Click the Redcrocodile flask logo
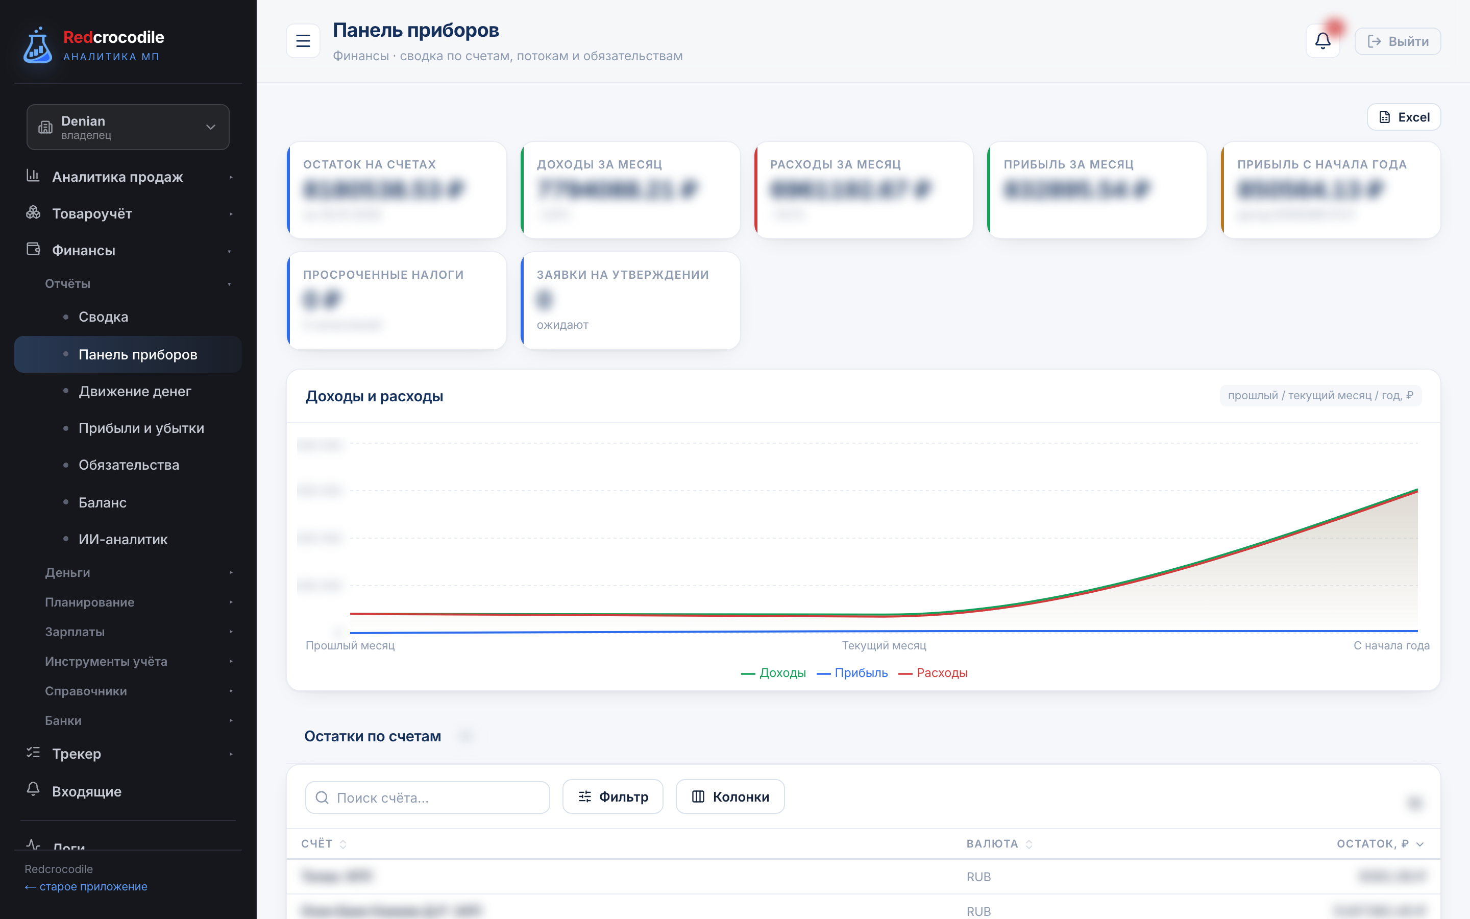This screenshot has width=1470, height=919. tap(38, 45)
